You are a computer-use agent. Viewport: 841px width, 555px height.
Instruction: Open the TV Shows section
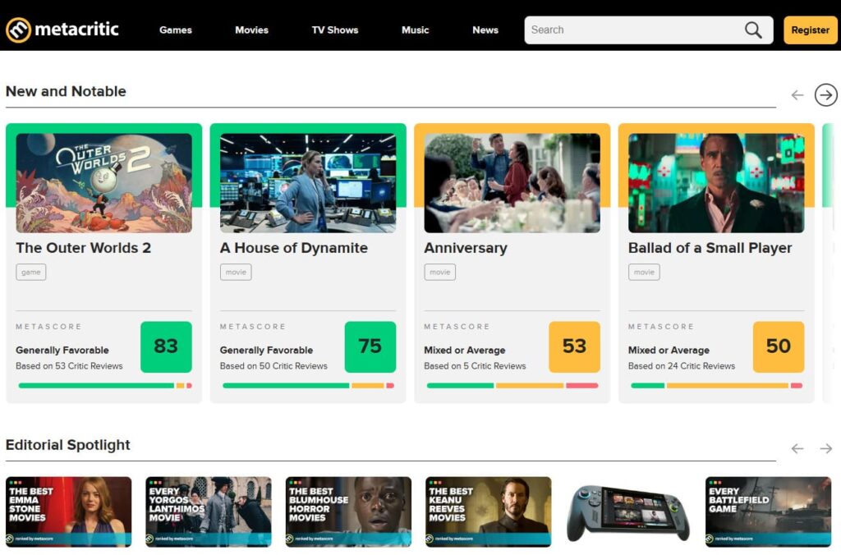334,30
